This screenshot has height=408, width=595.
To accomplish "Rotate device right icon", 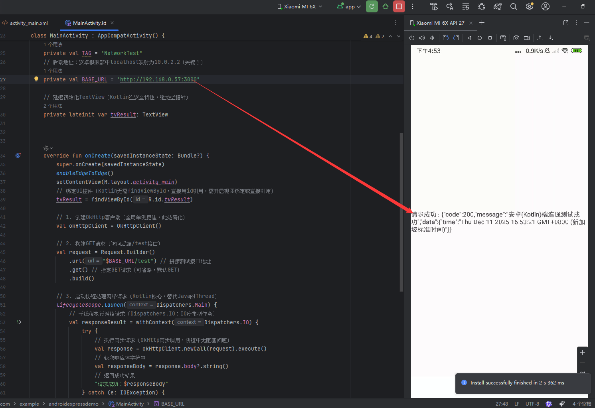I will (x=456, y=38).
